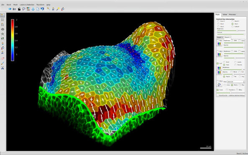Open the Mesh menu
The height and width of the screenshot is (155, 248).
pos(15,5)
